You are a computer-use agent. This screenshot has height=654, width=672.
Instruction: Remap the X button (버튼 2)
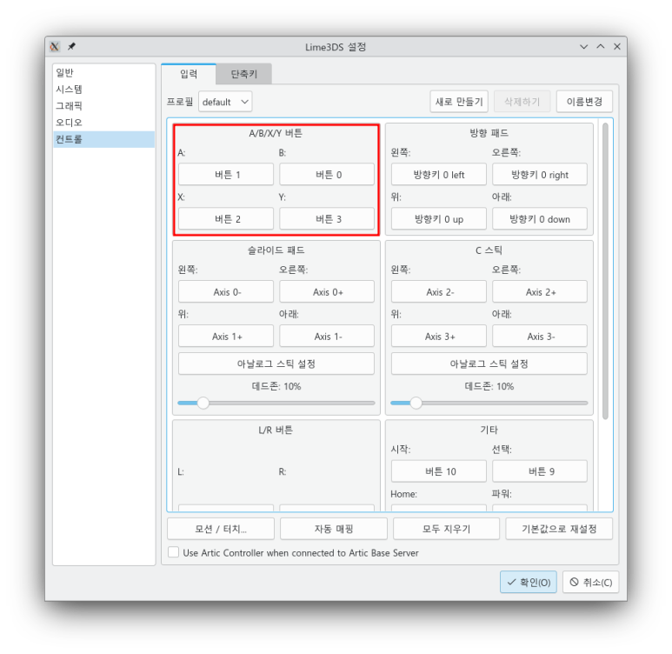(x=226, y=219)
